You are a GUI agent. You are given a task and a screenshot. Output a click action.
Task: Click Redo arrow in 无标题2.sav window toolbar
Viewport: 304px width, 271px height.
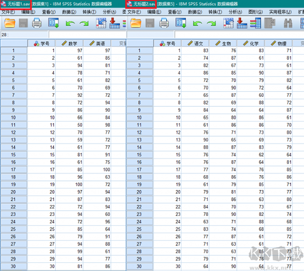click(211, 22)
